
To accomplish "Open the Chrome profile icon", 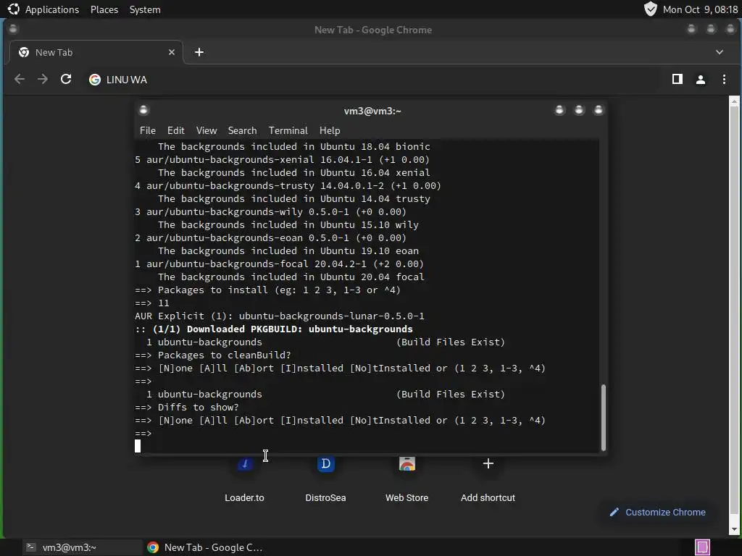I will click(x=701, y=80).
